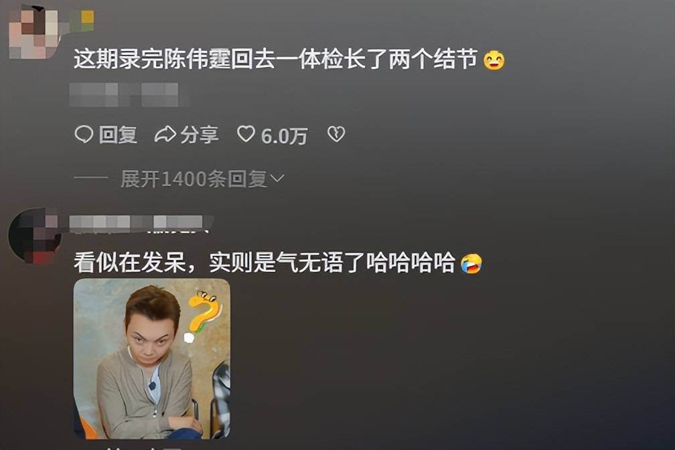Open the image thumbnail in second comment
The width and height of the screenshot is (675, 450).
pos(152,359)
